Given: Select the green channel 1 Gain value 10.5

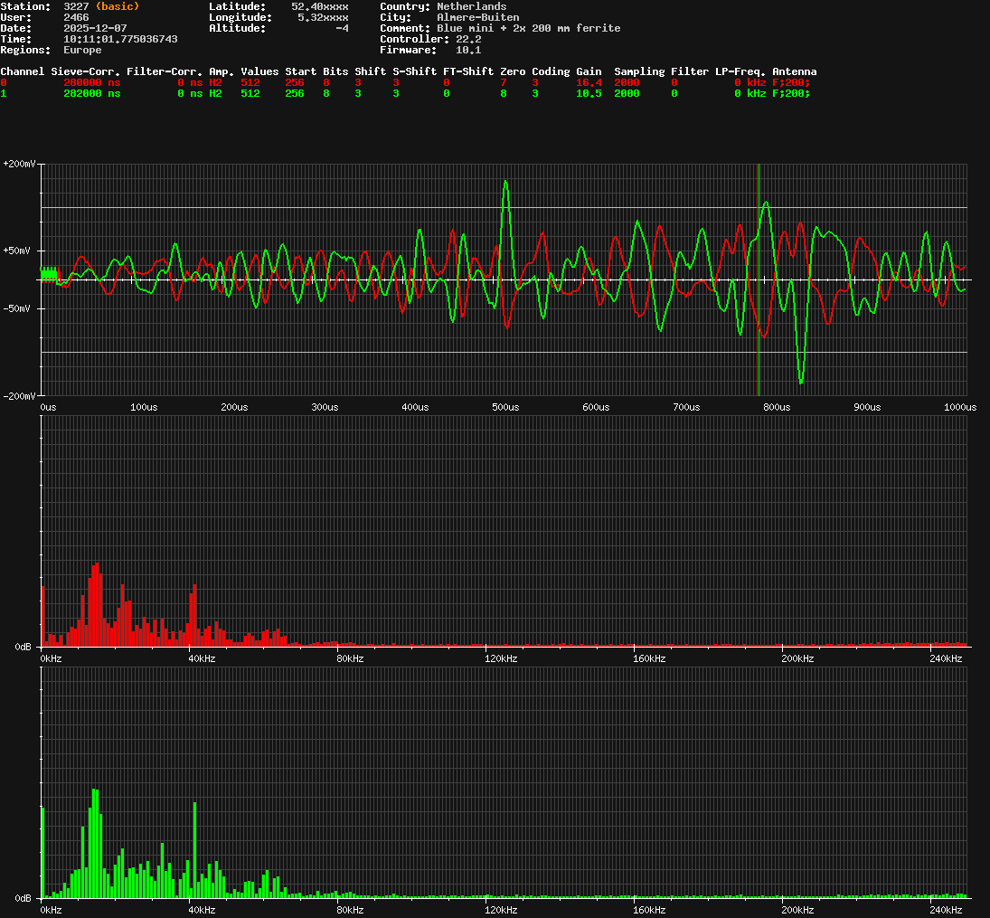Looking at the screenshot, I should pyautogui.click(x=589, y=93).
